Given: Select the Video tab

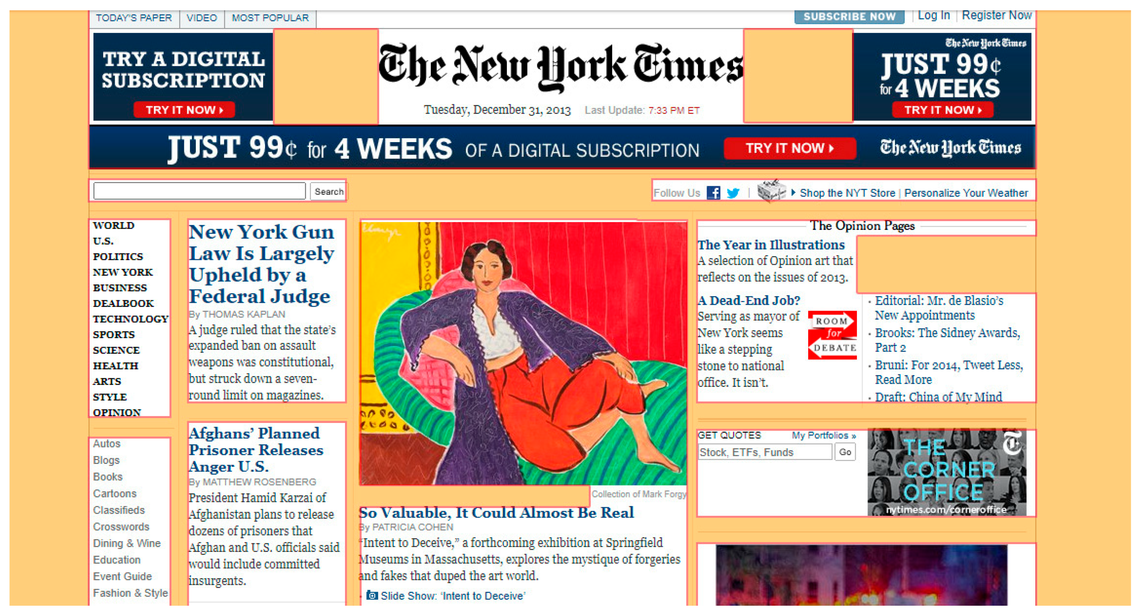Looking at the screenshot, I should tap(202, 18).
